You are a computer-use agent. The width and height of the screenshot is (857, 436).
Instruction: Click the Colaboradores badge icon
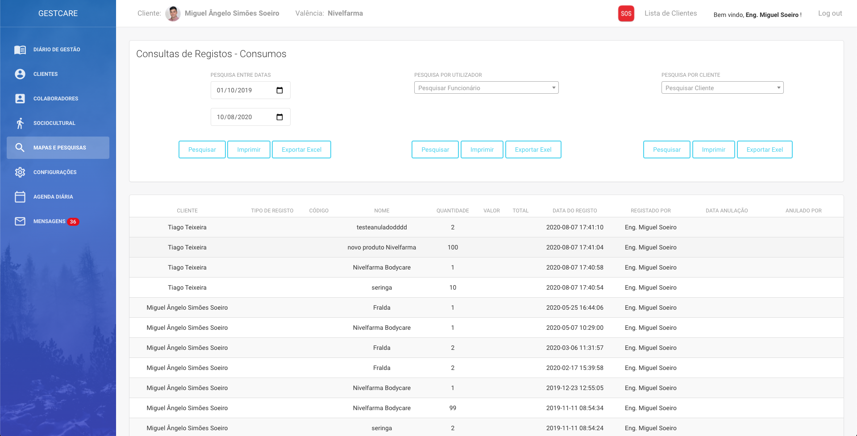(x=20, y=99)
